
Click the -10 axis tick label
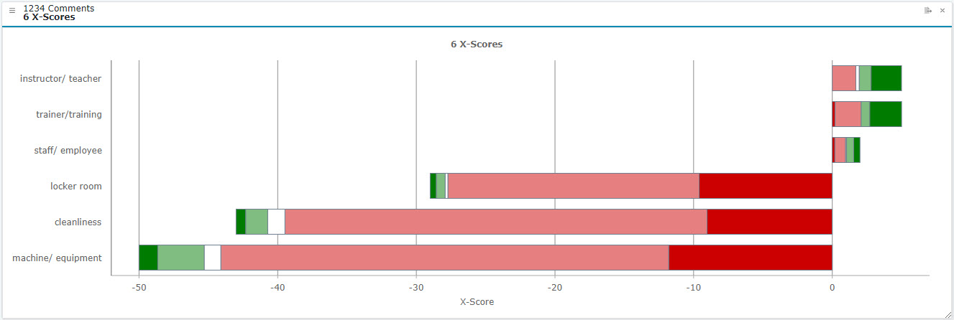click(693, 286)
